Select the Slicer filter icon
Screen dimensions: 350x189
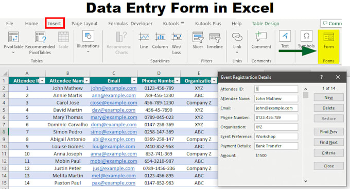tap(198, 37)
